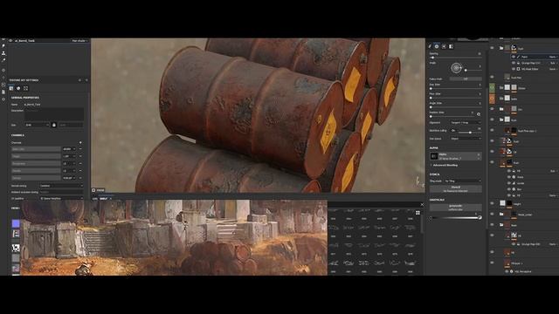Click the Size jitter slider
The width and height of the screenshot is (559, 314).
[x=455, y=88]
